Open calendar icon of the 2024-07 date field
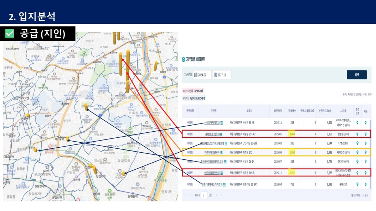This screenshot has width=376, height=211. coord(196,75)
